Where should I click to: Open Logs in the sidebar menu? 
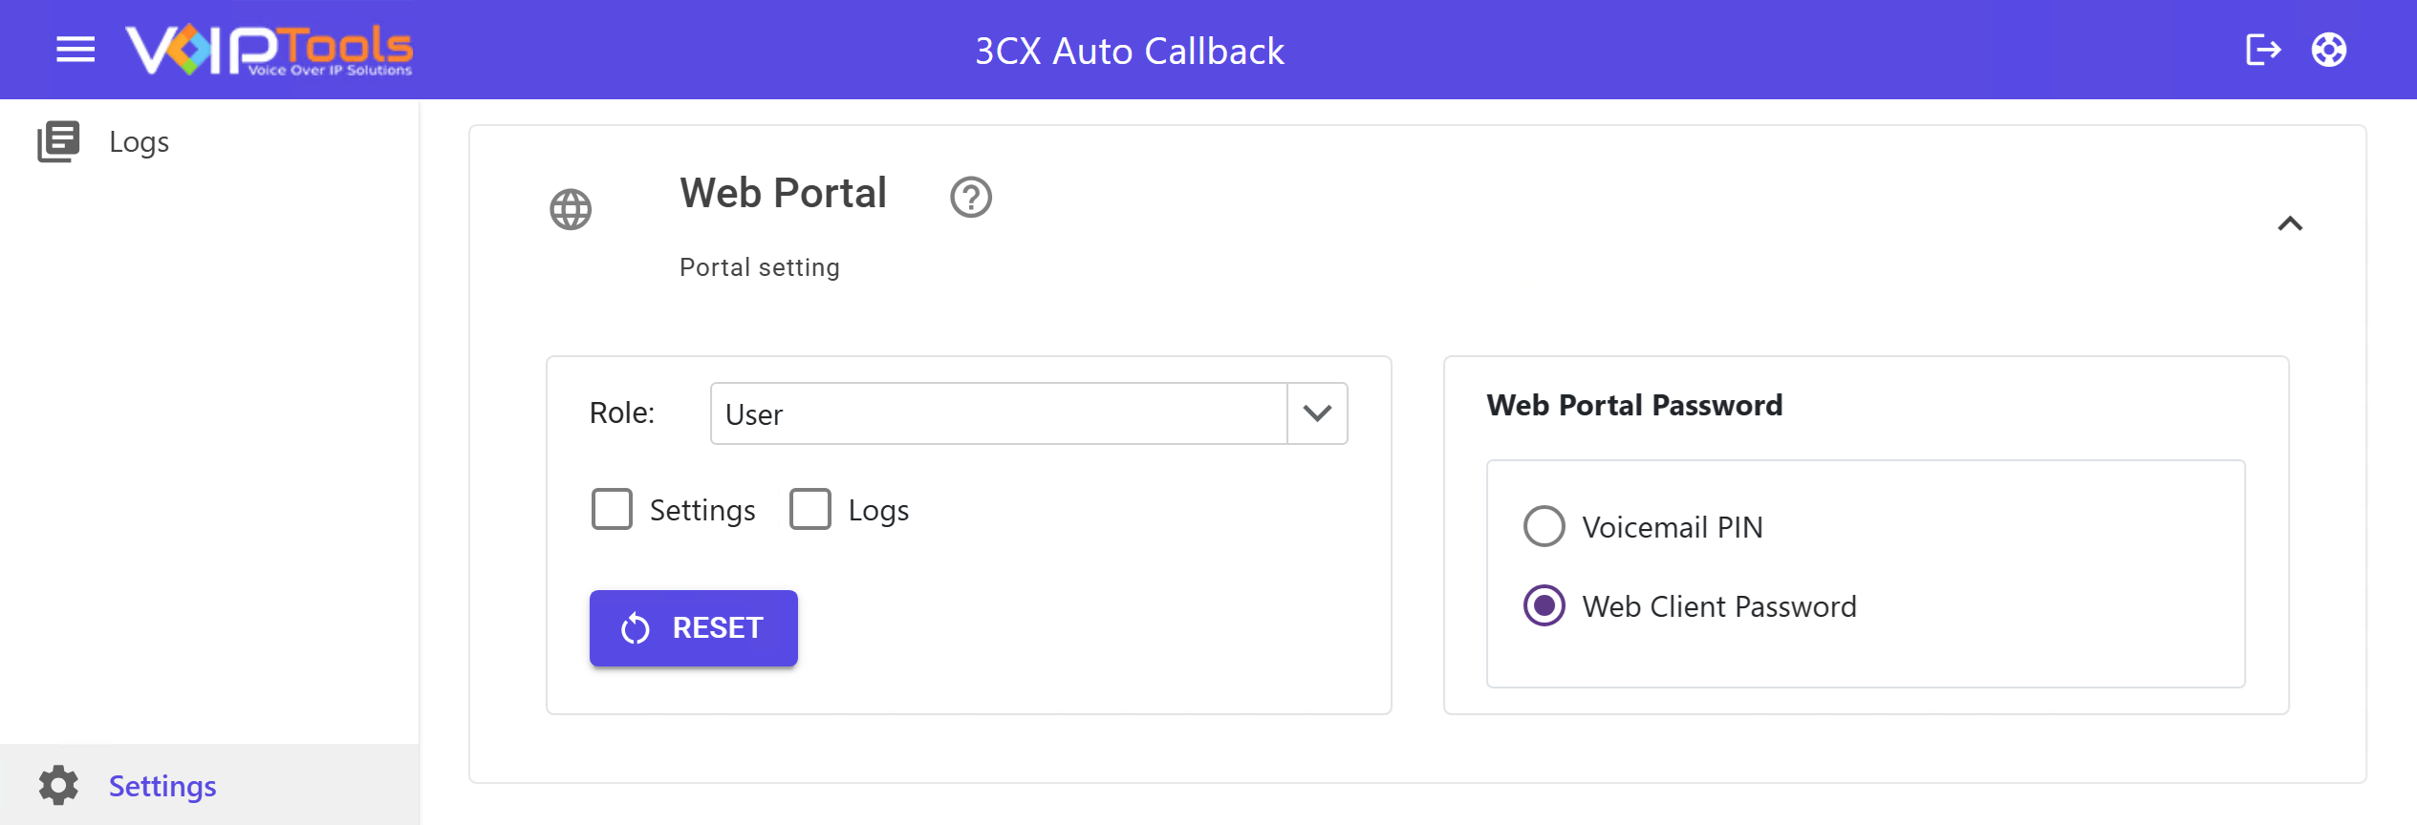click(209, 141)
